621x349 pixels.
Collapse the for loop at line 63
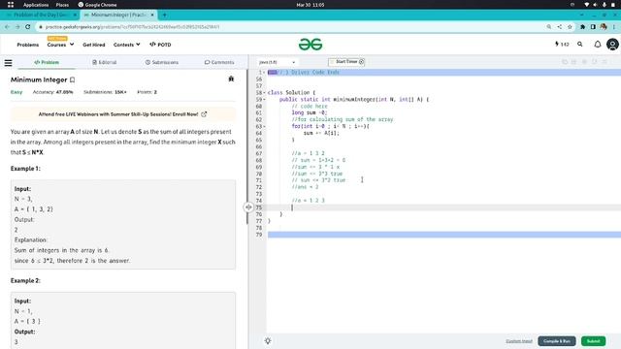tap(264, 126)
